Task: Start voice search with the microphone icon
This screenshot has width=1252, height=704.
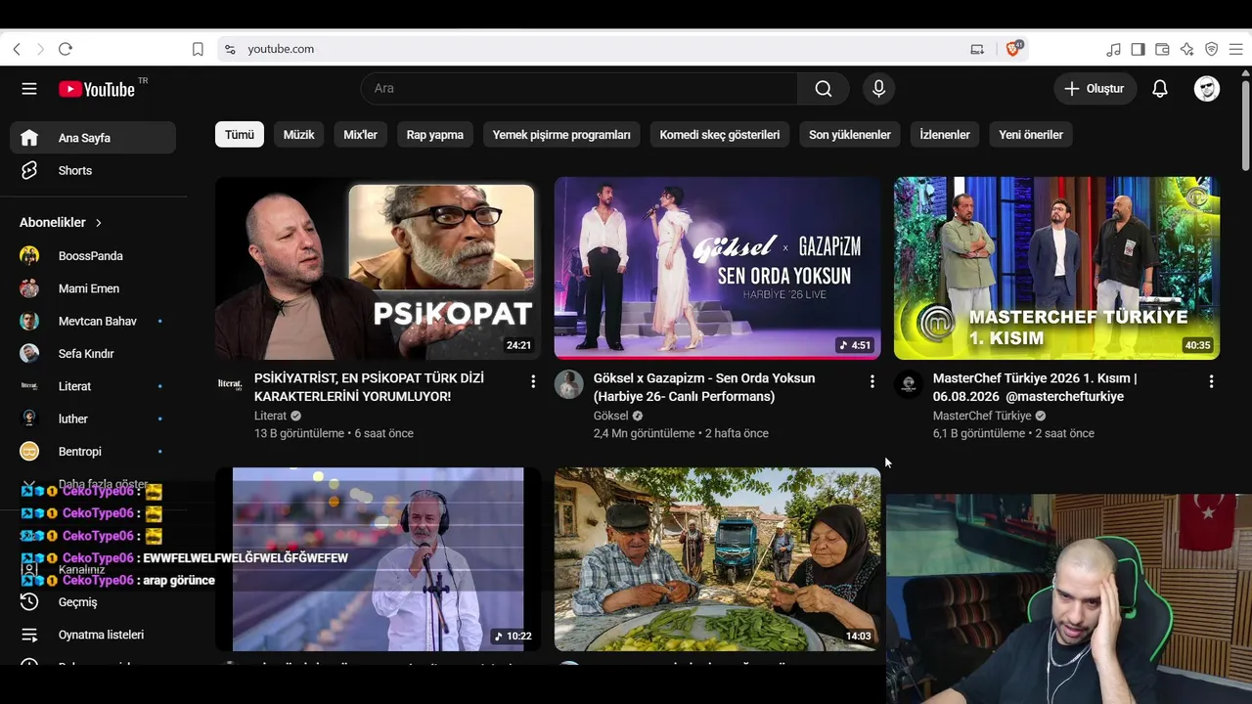Action: click(x=878, y=89)
